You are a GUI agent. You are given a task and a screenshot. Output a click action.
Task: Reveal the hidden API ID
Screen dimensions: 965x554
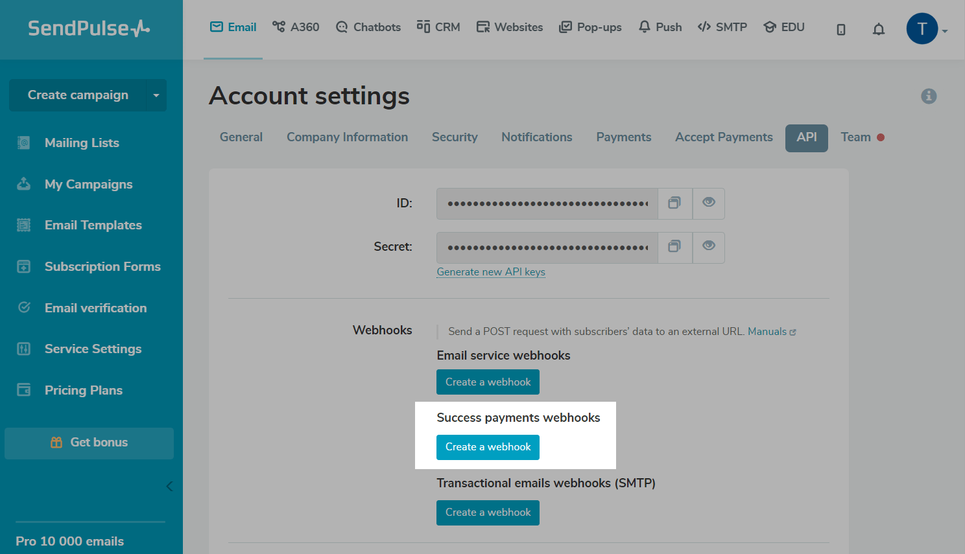pyautogui.click(x=709, y=203)
